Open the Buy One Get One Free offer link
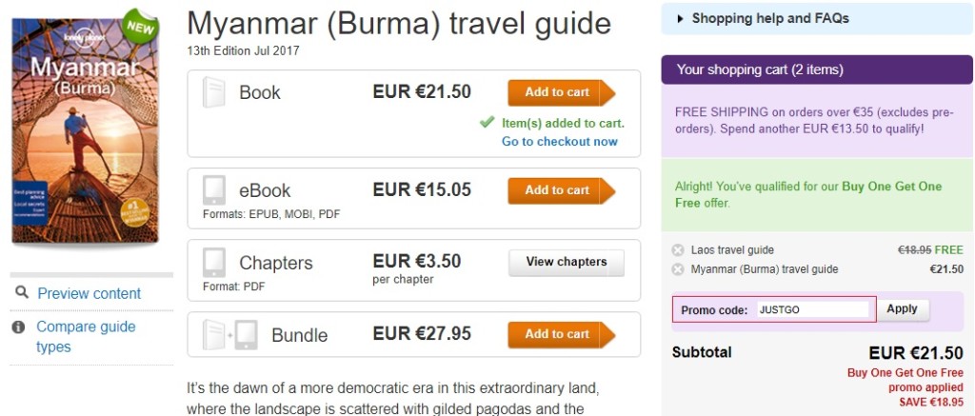This screenshot has height=416, width=975. click(891, 187)
